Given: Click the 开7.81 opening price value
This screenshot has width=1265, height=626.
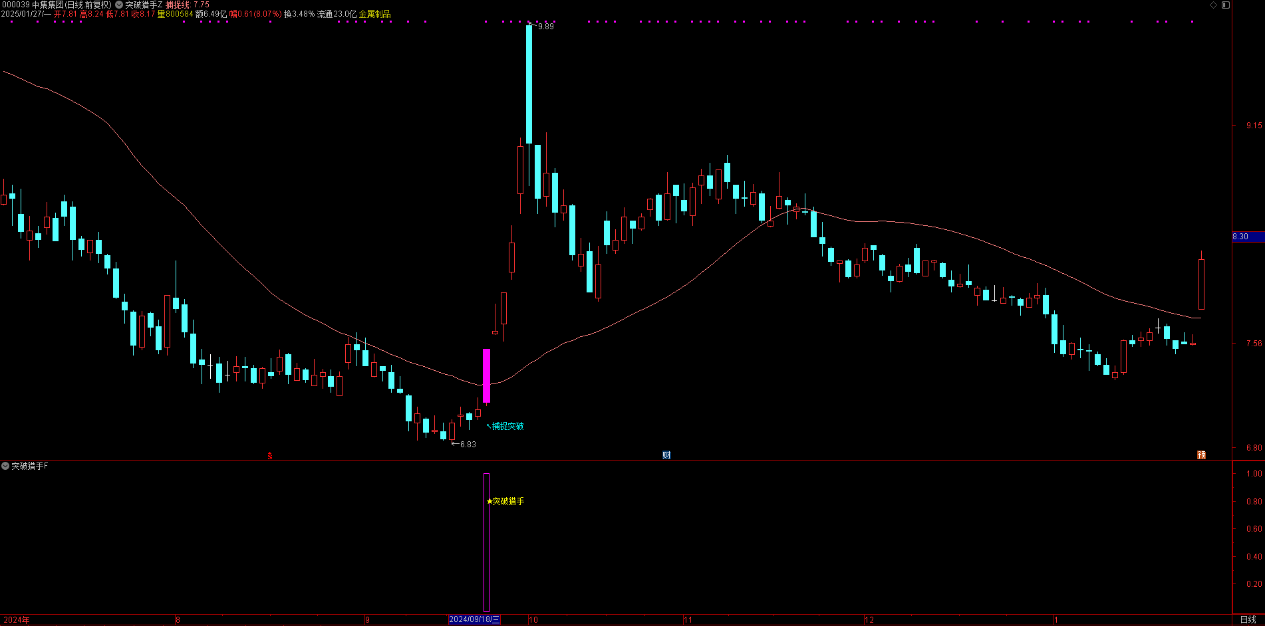Looking at the screenshot, I should [x=65, y=14].
